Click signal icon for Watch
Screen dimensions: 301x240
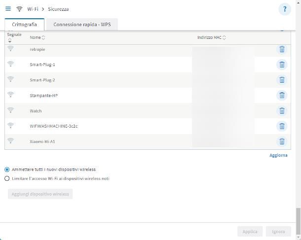(x=10, y=110)
